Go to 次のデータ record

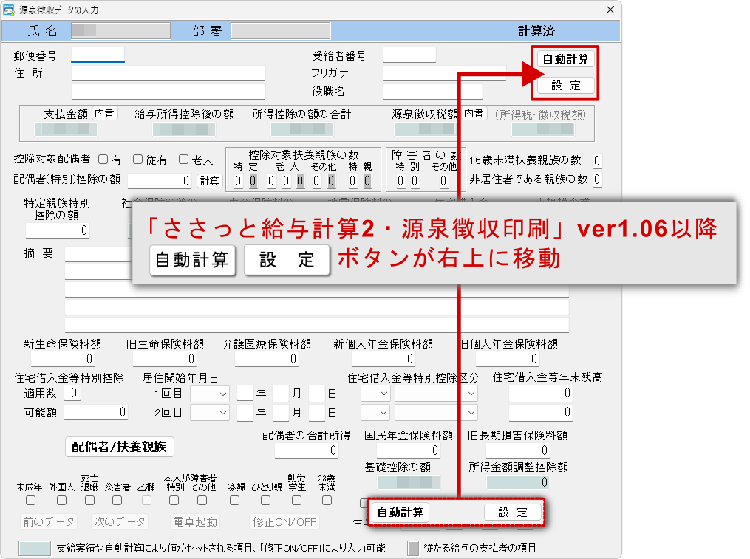pyautogui.click(x=120, y=522)
